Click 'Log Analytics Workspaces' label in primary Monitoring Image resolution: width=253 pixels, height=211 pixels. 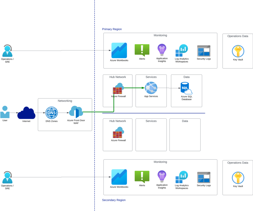tap(182, 60)
